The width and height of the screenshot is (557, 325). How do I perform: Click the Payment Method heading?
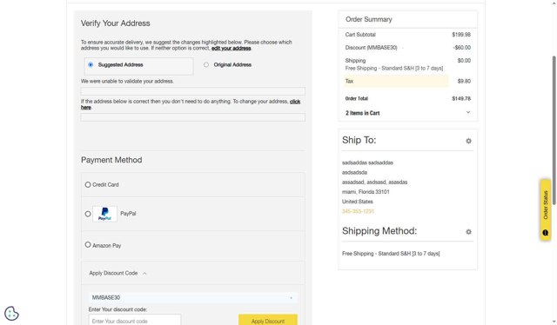coord(111,160)
